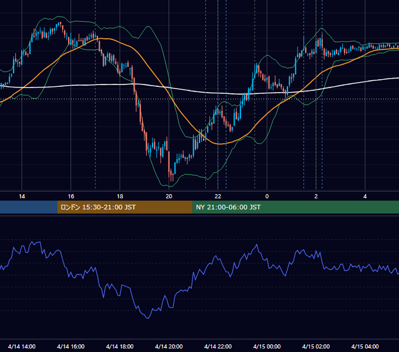Click the 4/15 02:00 indicator axis label

[316, 346]
